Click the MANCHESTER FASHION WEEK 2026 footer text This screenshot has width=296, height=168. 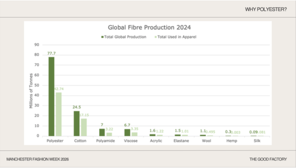point(38,159)
